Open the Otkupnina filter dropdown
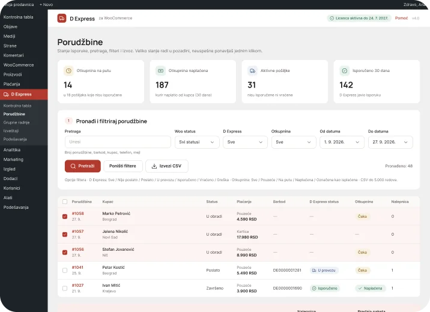Image resolution: width=430 pixels, height=312 pixels. tap(294, 142)
